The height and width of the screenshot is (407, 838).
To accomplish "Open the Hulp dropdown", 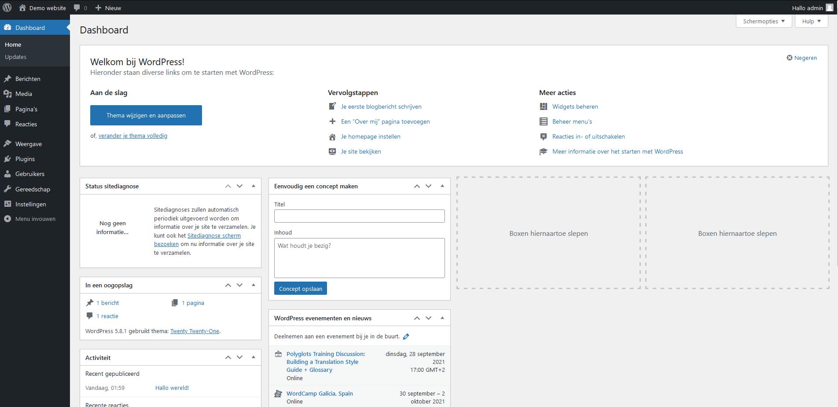I will click(x=811, y=21).
